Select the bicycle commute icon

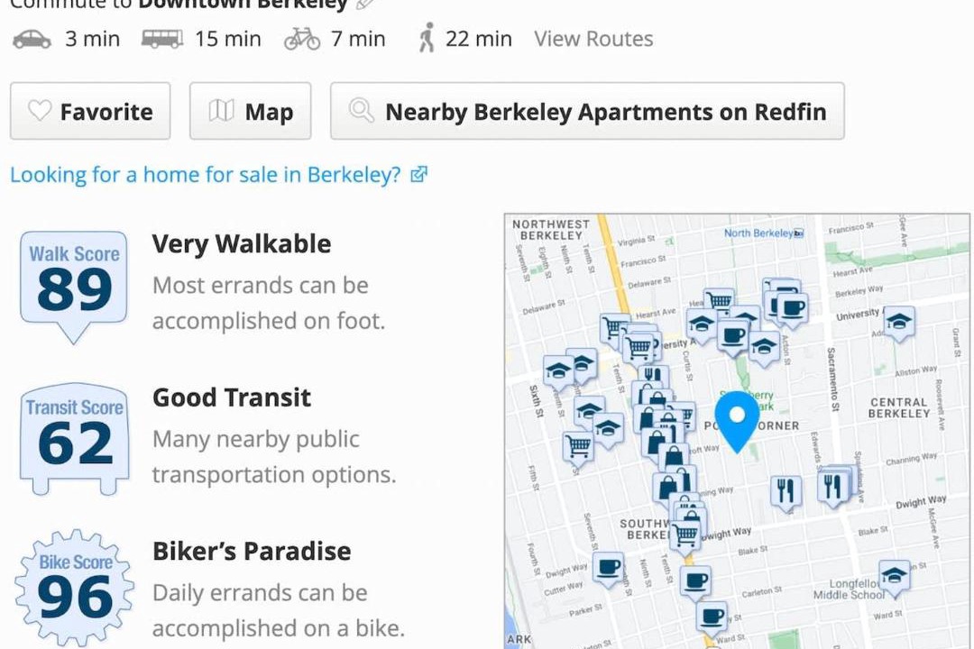click(302, 39)
